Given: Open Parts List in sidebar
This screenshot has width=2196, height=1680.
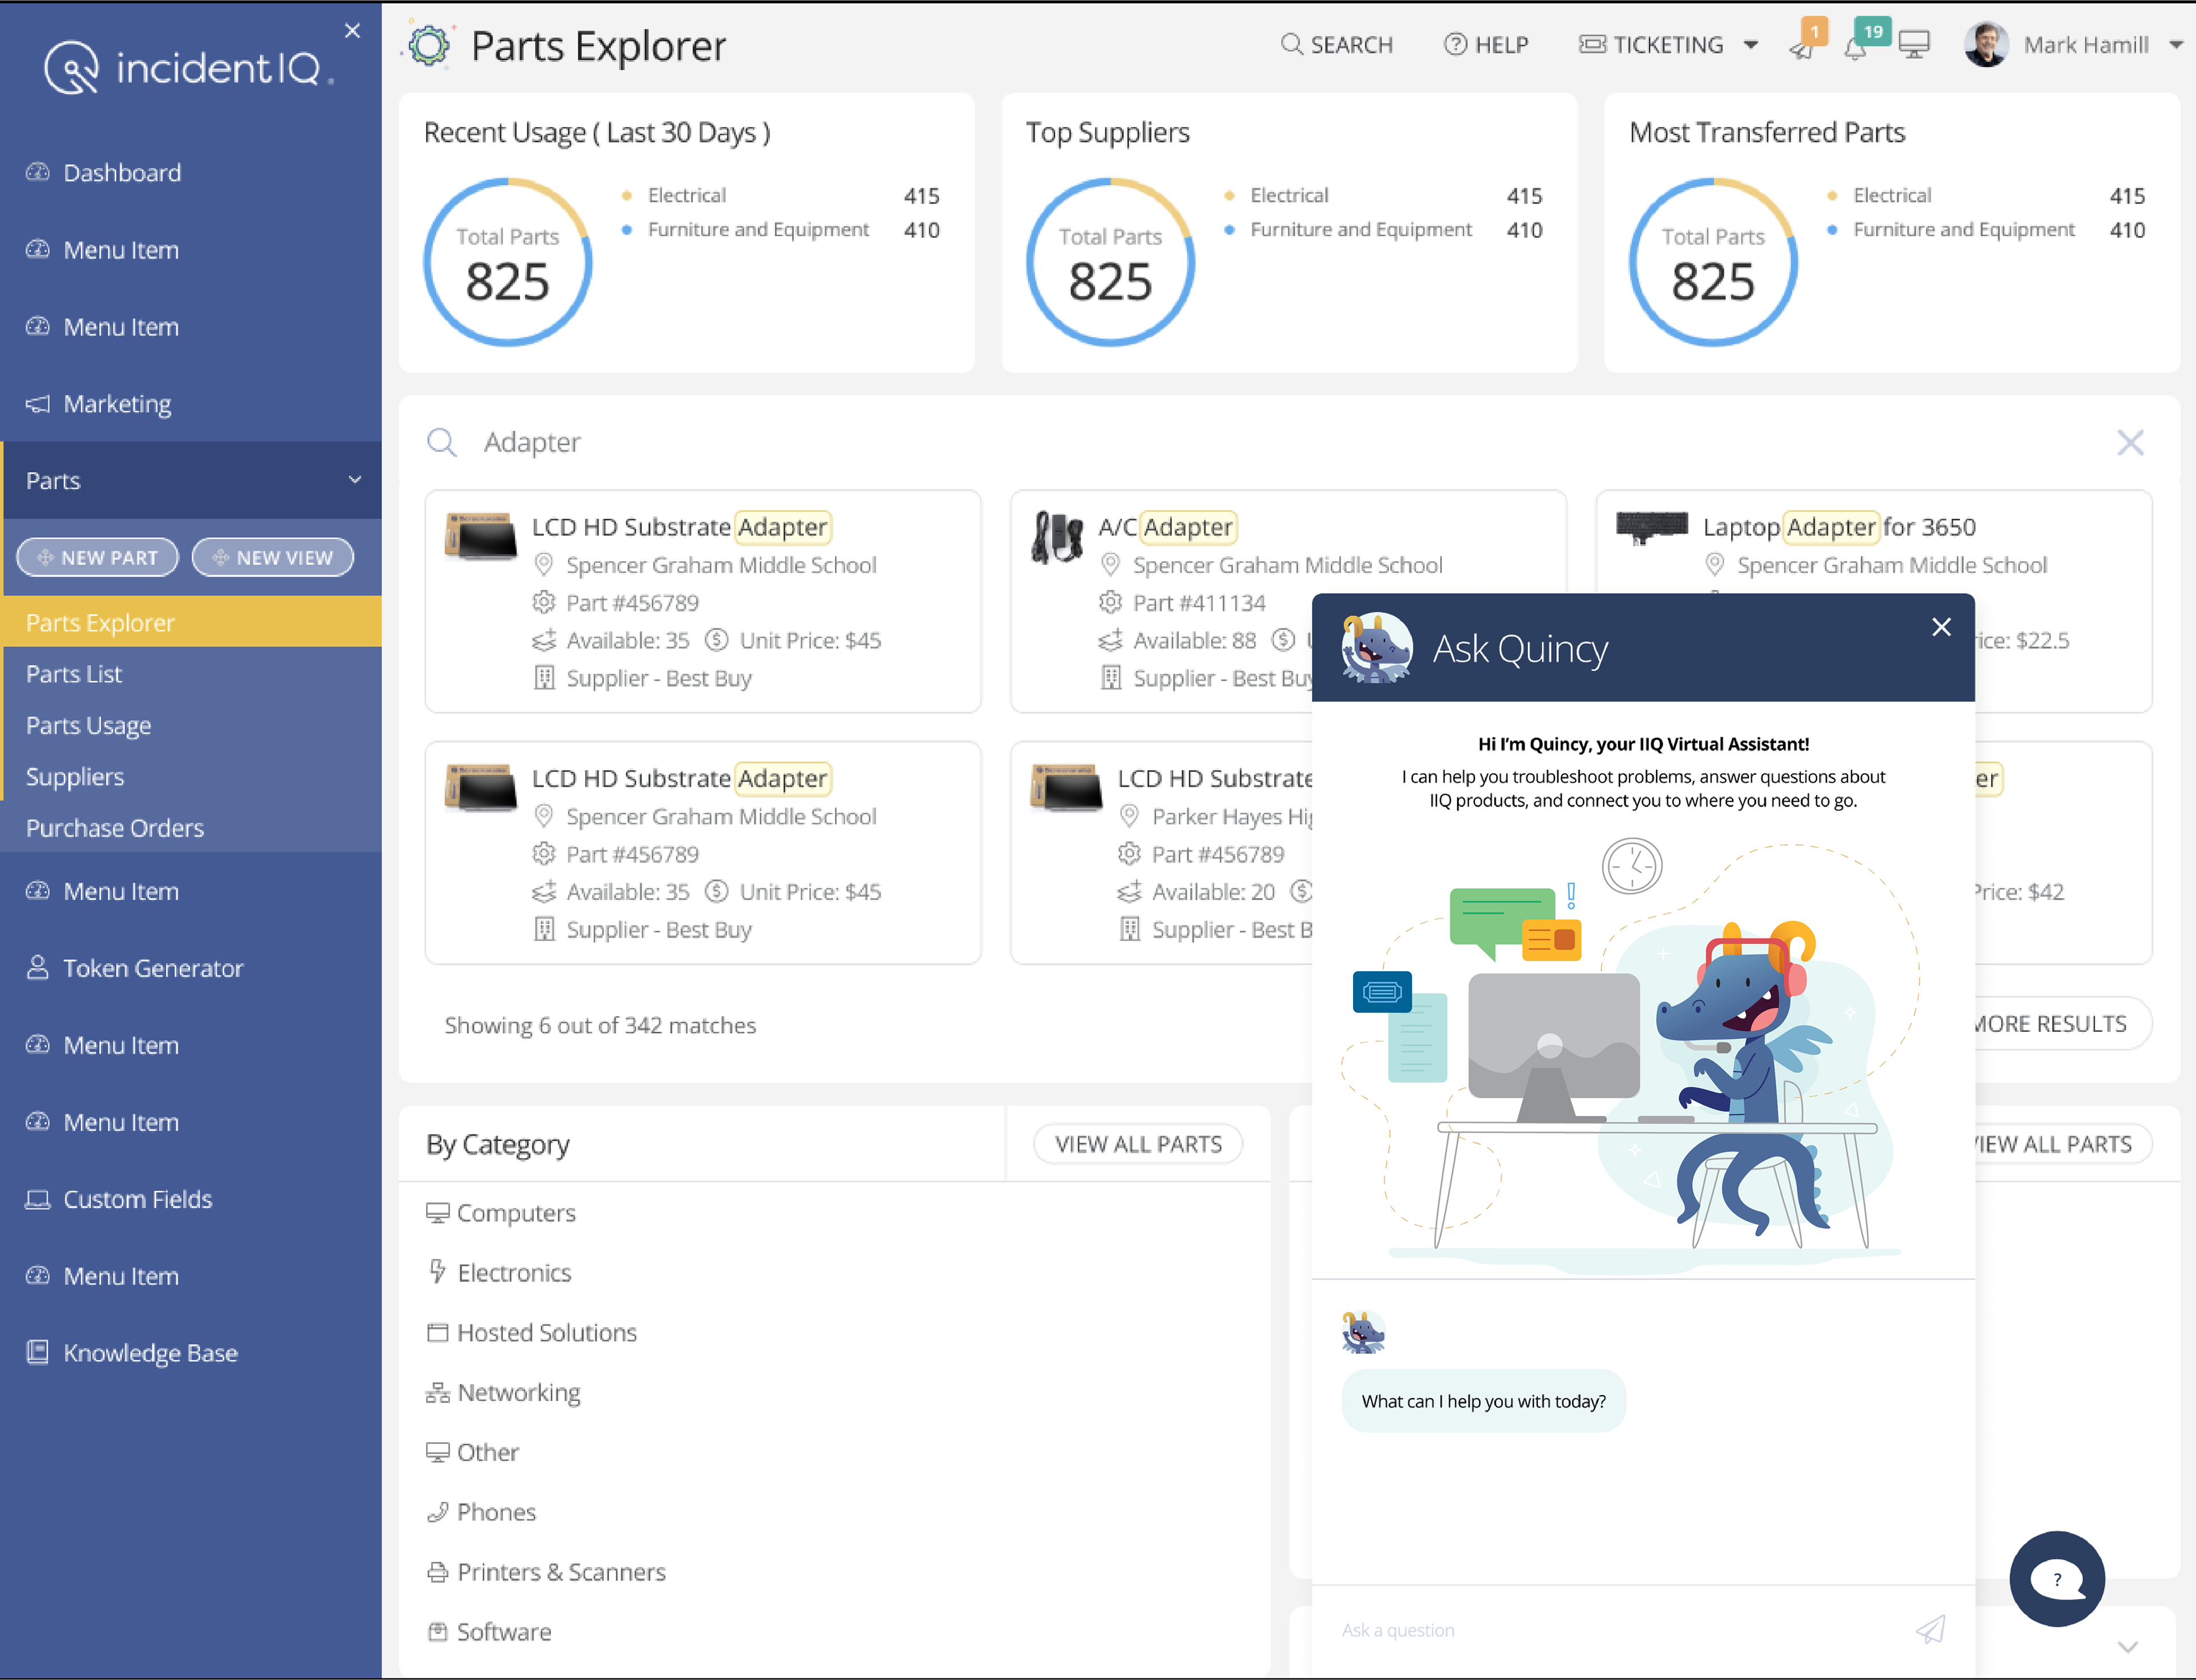Looking at the screenshot, I should (74, 674).
